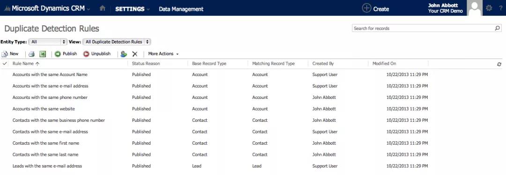Image resolution: width=506 pixels, height=175 pixels.
Task: Click Modified On date in the same first name row
Action: coord(407,143)
